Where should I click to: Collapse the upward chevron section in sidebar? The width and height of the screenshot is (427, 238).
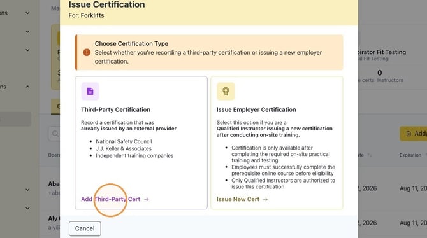[27, 87]
